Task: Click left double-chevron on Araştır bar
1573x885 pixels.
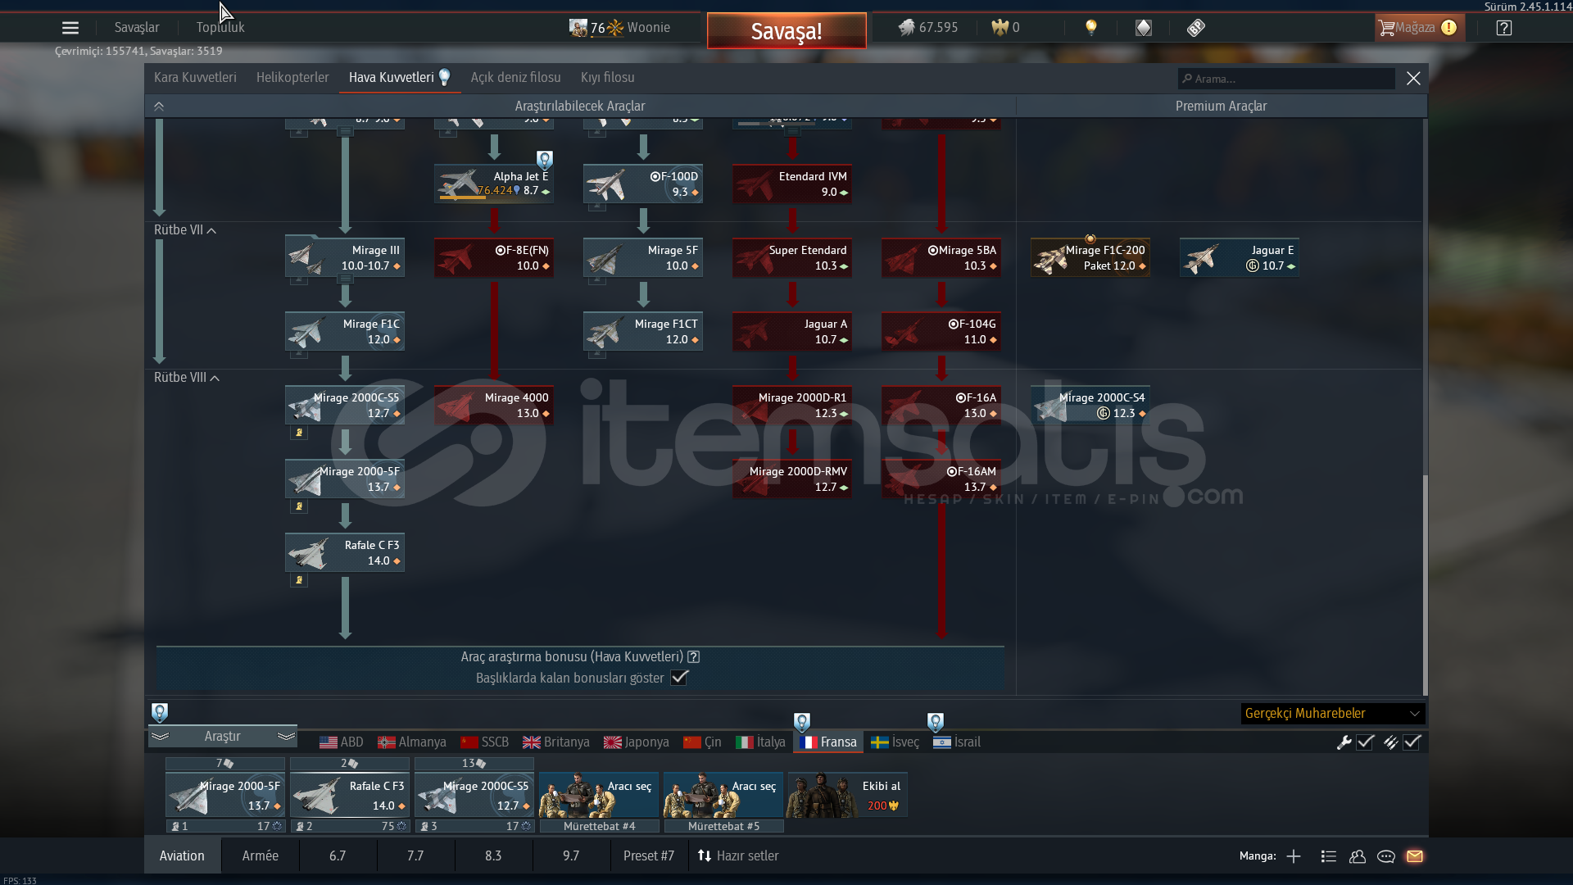Action: (160, 737)
